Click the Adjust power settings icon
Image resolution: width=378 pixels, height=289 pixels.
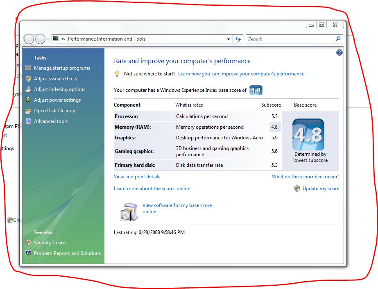(28, 100)
